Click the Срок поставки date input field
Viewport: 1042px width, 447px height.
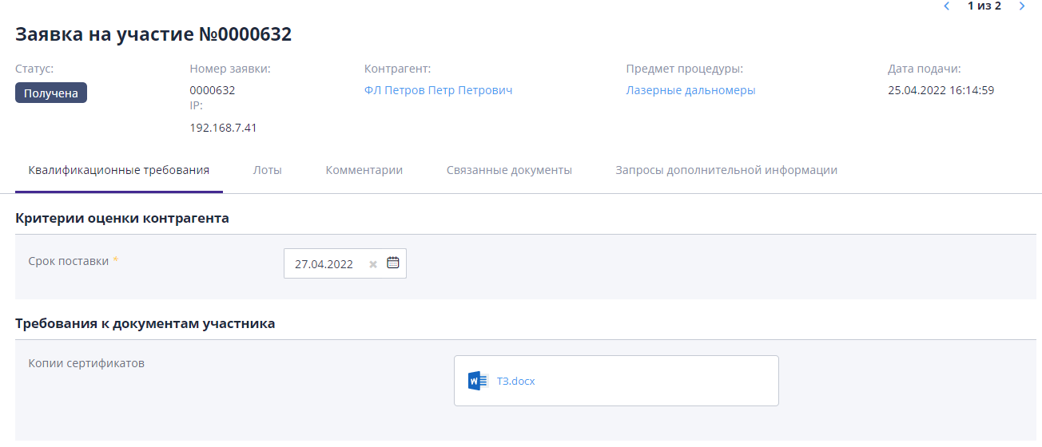(x=324, y=264)
